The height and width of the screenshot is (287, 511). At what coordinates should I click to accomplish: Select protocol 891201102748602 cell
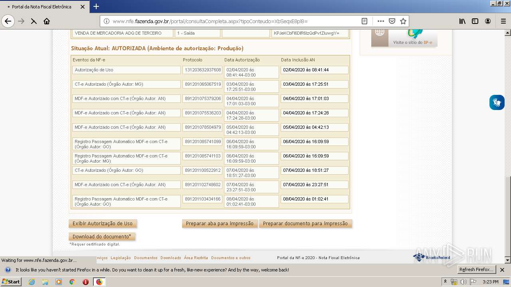tap(202, 185)
